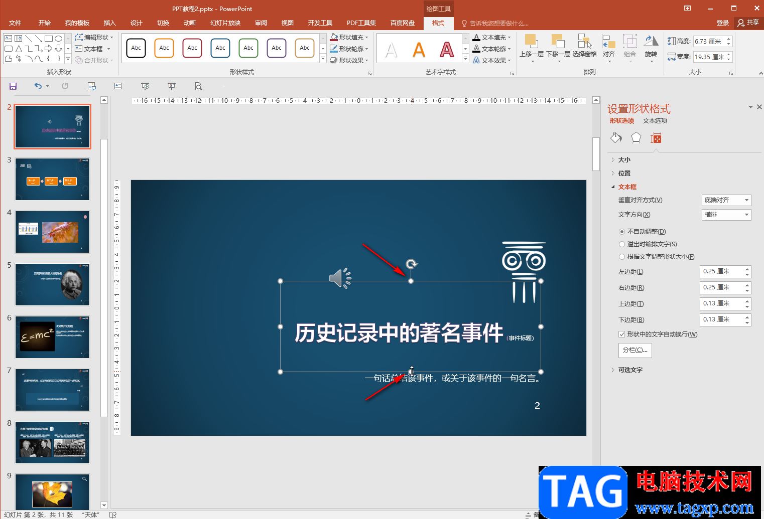
Task: Click the ribbon display options icon
Action: click(687, 8)
